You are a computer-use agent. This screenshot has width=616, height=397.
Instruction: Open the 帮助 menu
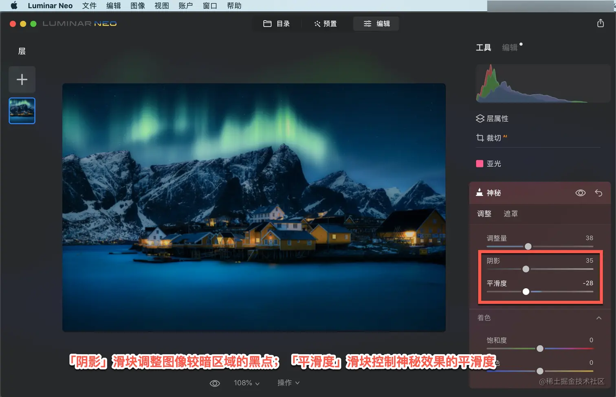(x=234, y=6)
